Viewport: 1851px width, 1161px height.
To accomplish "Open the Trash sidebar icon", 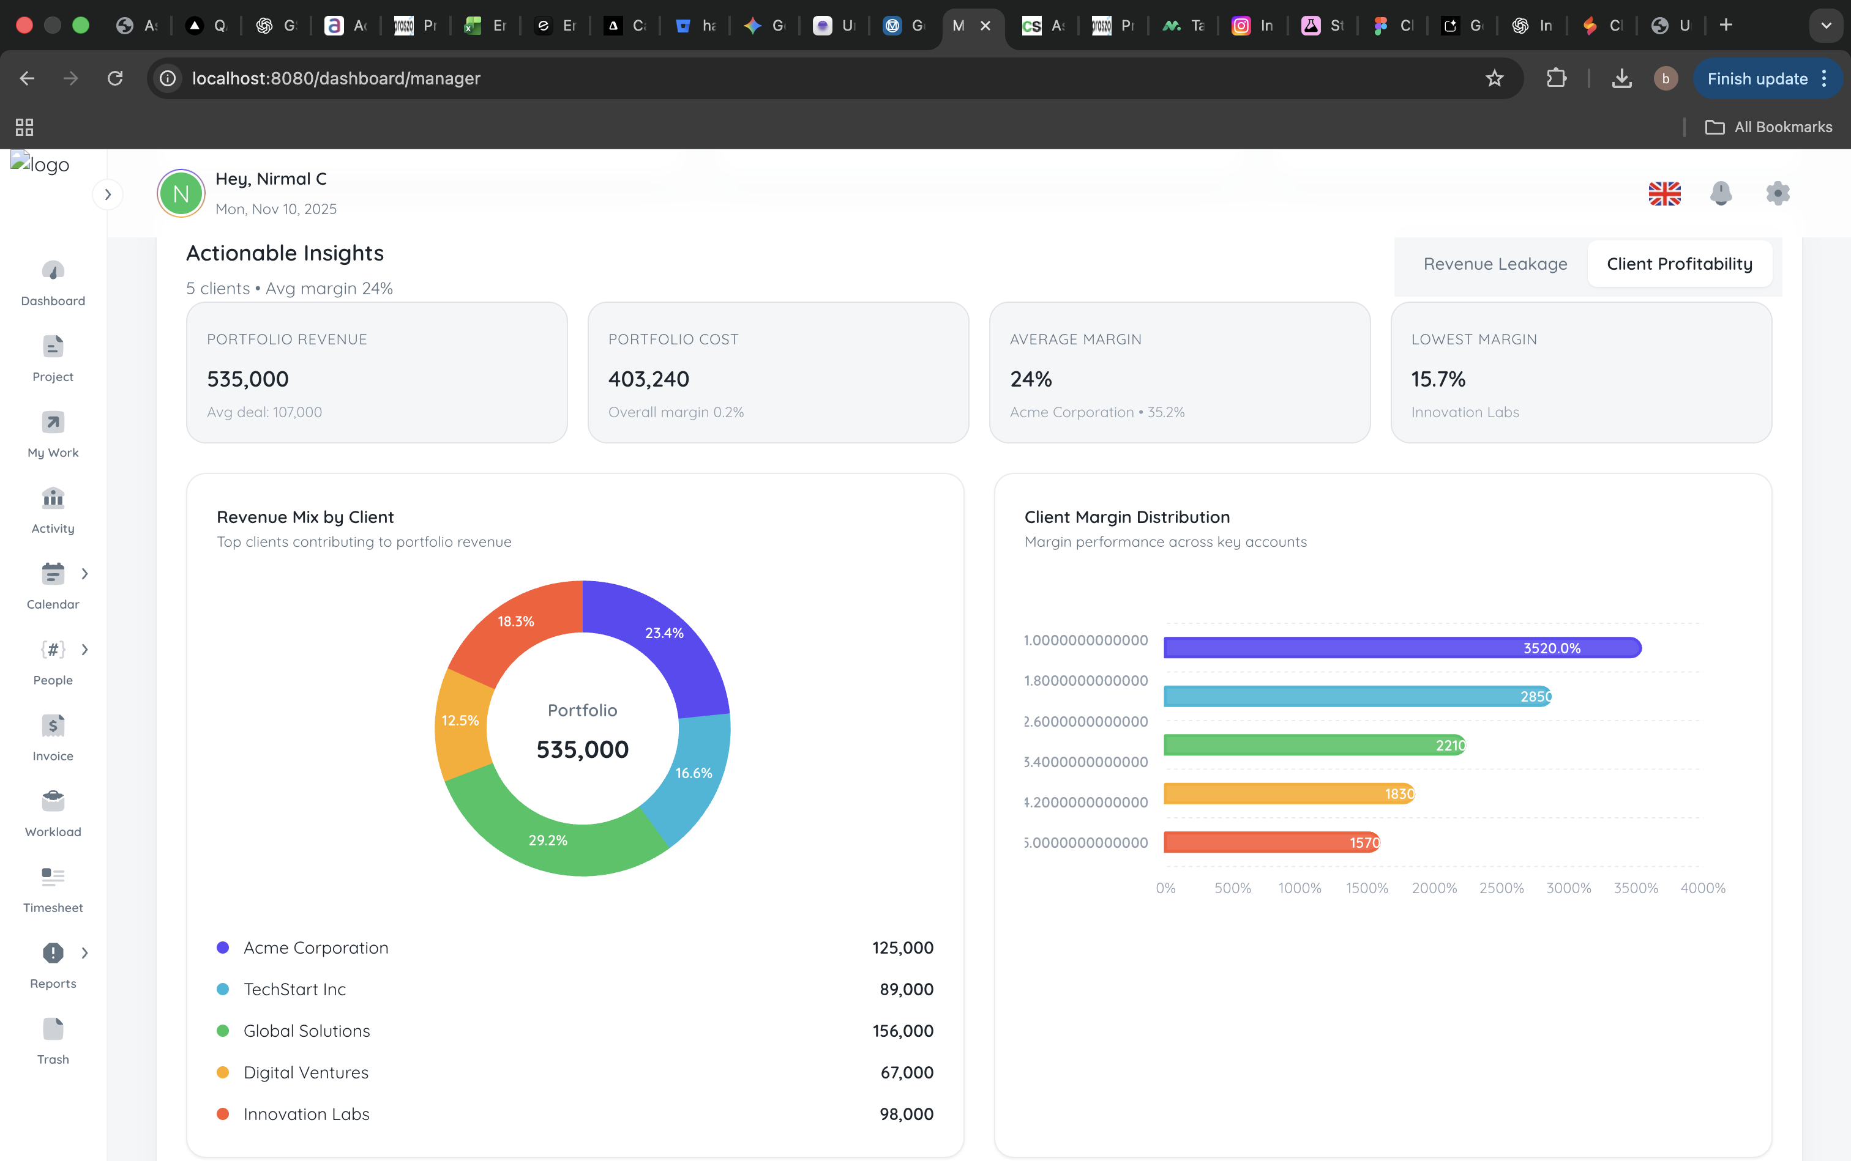I will tap(53, 1029).
